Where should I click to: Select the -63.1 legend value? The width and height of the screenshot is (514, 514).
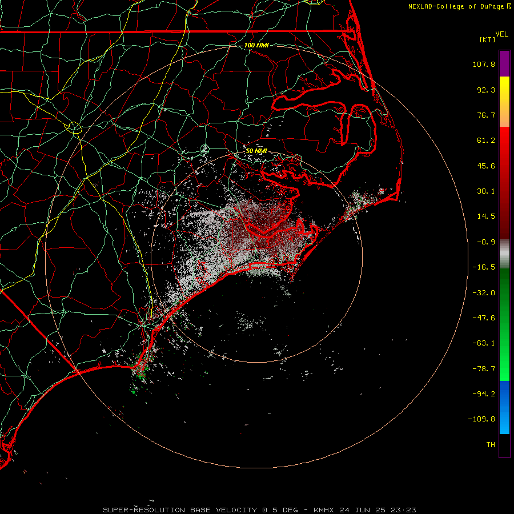coord(484,343)
